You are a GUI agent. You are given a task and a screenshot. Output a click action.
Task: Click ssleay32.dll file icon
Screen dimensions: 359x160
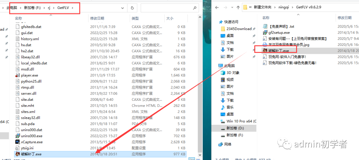(18, 118)
